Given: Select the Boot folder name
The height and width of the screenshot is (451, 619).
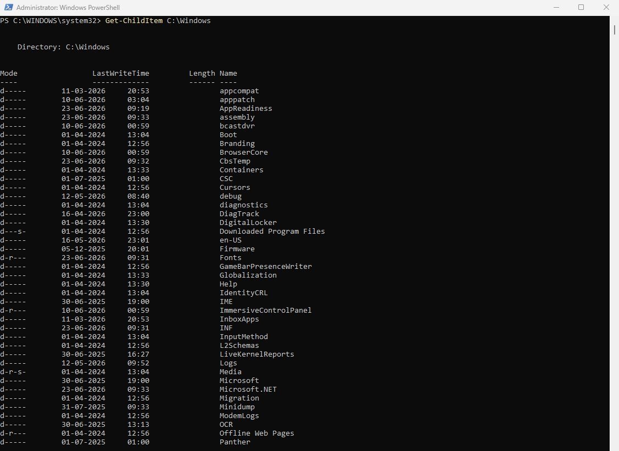Looking at the screenshot, I should point(228,135).
